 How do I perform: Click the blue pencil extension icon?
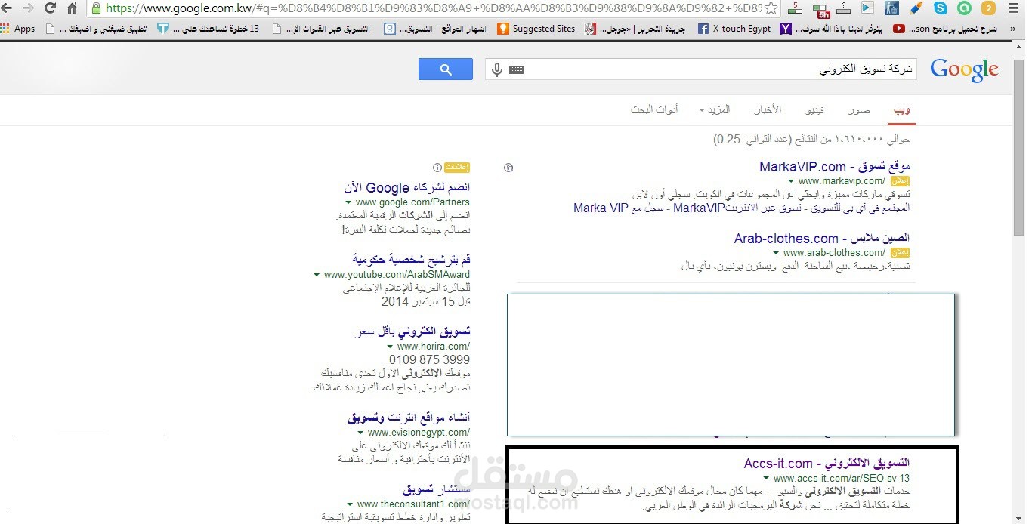[916, 8]
